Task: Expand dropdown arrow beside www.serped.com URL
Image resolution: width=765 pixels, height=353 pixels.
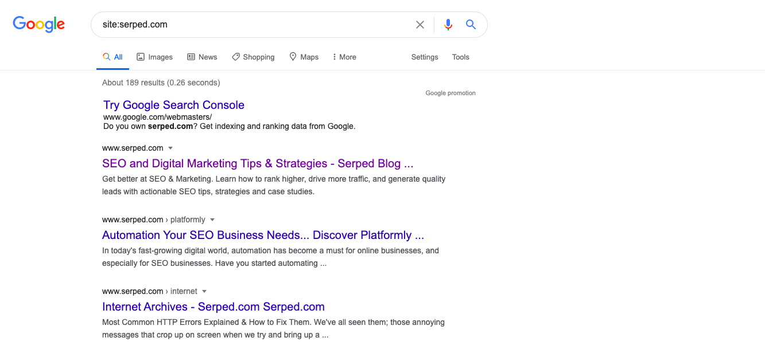Action: tap(170, 148)
